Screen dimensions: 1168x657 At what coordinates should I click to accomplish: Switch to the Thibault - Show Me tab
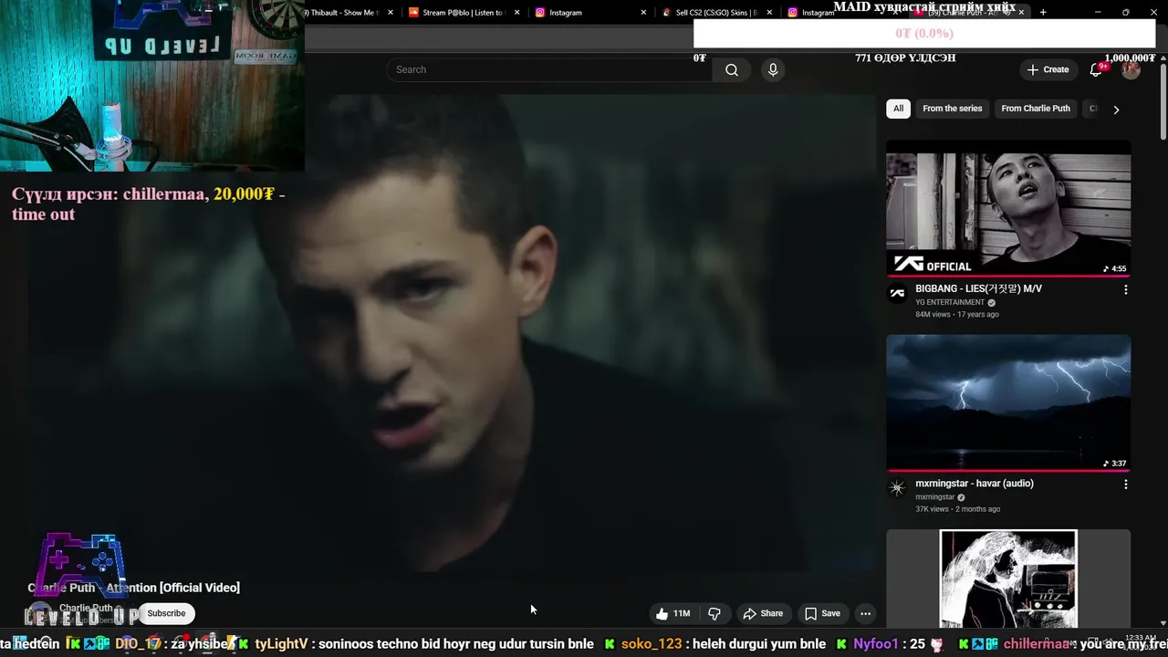pyautogui.click(x=347, y=13)
